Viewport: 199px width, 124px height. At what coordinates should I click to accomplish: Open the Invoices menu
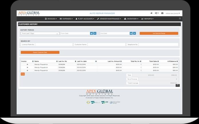pos(51,19)
